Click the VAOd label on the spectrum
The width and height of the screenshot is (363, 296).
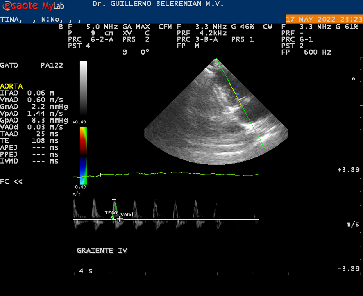127,215
